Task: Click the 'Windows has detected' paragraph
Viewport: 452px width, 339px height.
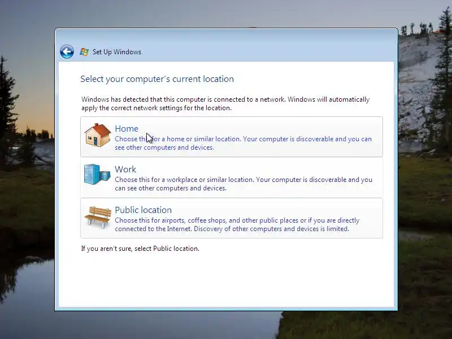Action: coord(225,103)
